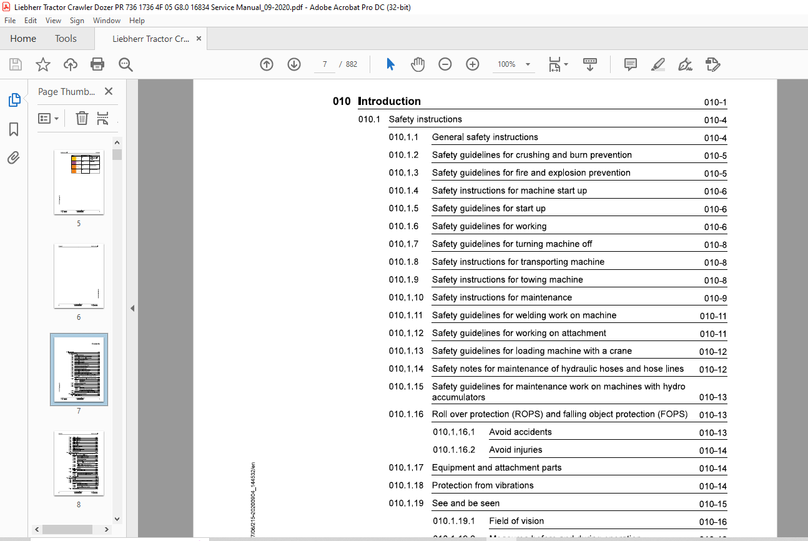Expand fit page dropdown arrow

tap(566, 64)
